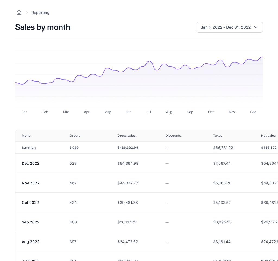Click the $44,332.77 gross sales cell

[128, 183]
